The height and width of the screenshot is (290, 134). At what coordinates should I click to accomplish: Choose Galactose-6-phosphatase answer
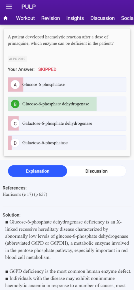[67, 143]
